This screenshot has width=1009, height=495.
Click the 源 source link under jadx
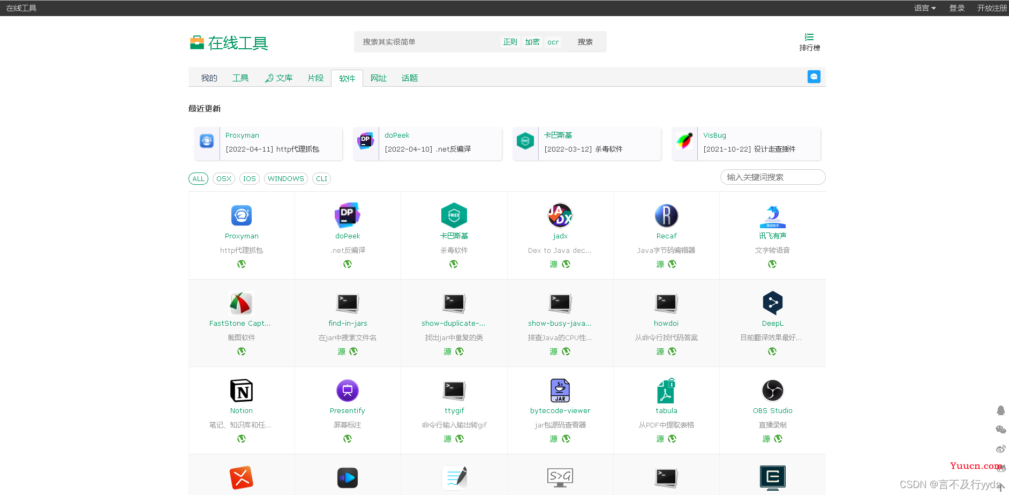point(554,264)
